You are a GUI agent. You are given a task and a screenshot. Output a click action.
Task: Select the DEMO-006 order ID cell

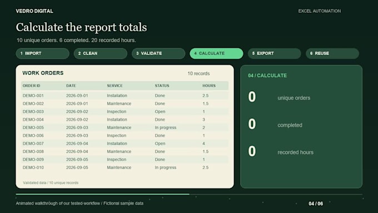[33, 135]
